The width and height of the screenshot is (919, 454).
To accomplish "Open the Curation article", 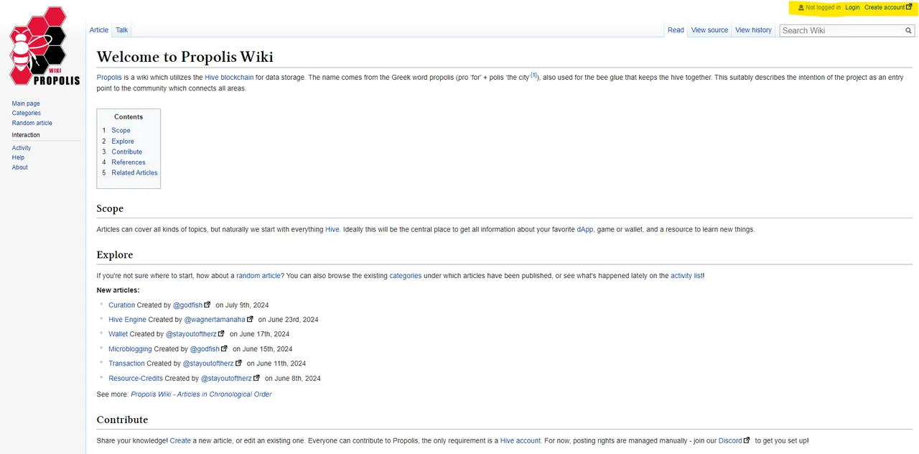I will click(122, 305).
